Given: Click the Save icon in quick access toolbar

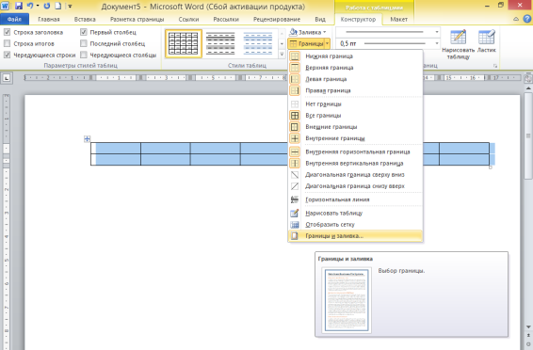Looking at the screenshot, I should coord(19,6).
